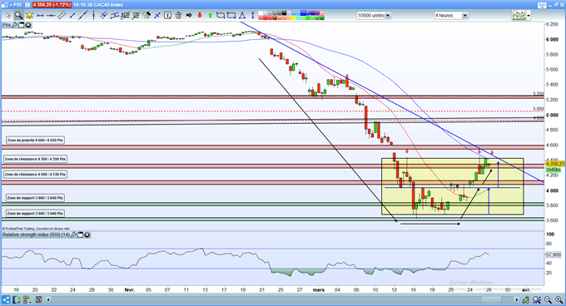The height and width of the screenshot is (306, 566).
Task: Select the parallel channel lines tool
Action: coord(103,16)
